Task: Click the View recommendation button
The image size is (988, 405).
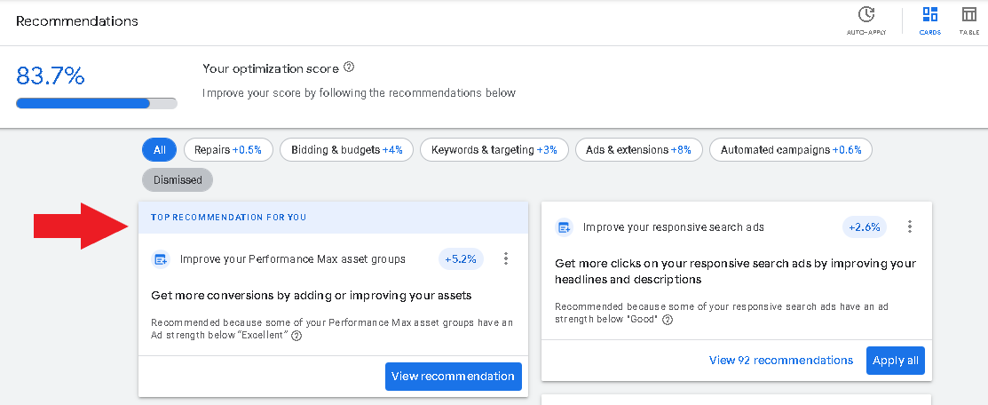Action: tap(453, 376)
